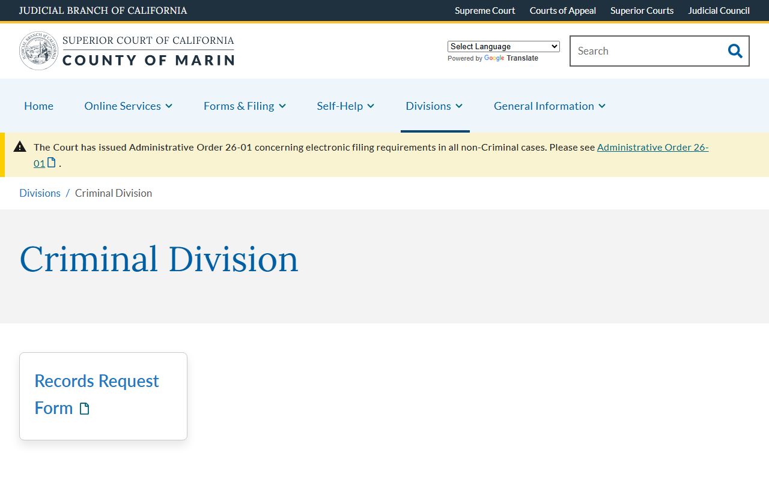
Task: Click the Criminal Division page heading
Action: point(159,259)
